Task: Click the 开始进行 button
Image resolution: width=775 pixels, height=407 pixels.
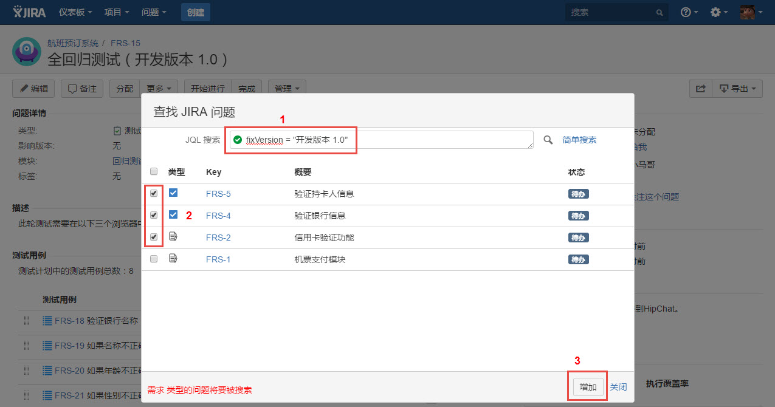Action: click(x=207, y=89)
